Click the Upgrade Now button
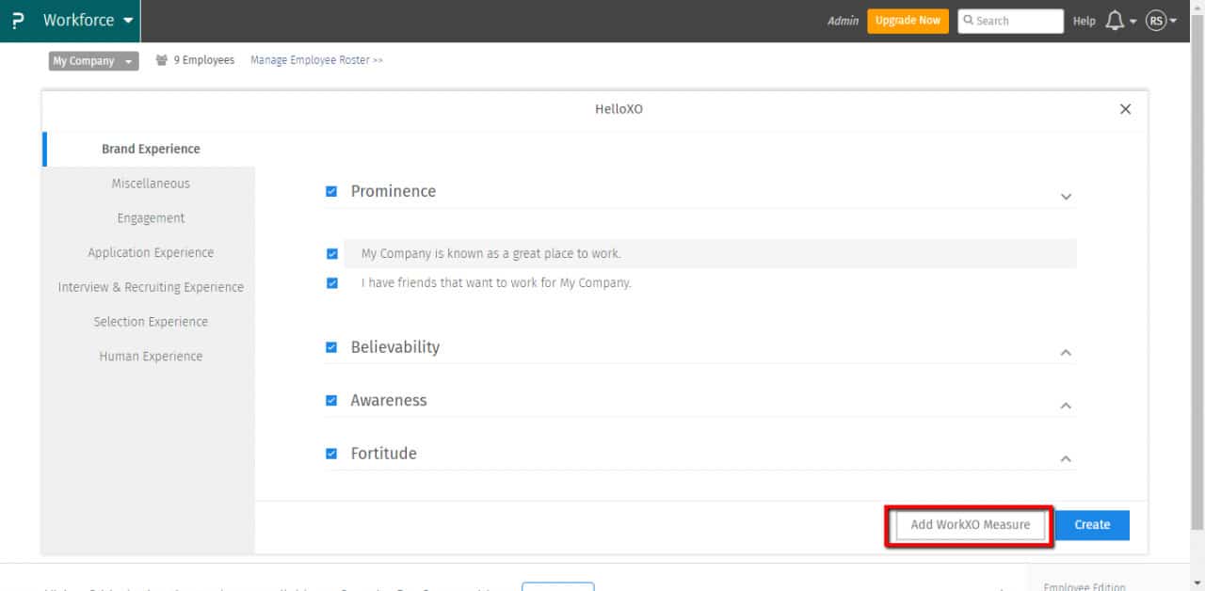1205x591 pixels. coord(908,21)
